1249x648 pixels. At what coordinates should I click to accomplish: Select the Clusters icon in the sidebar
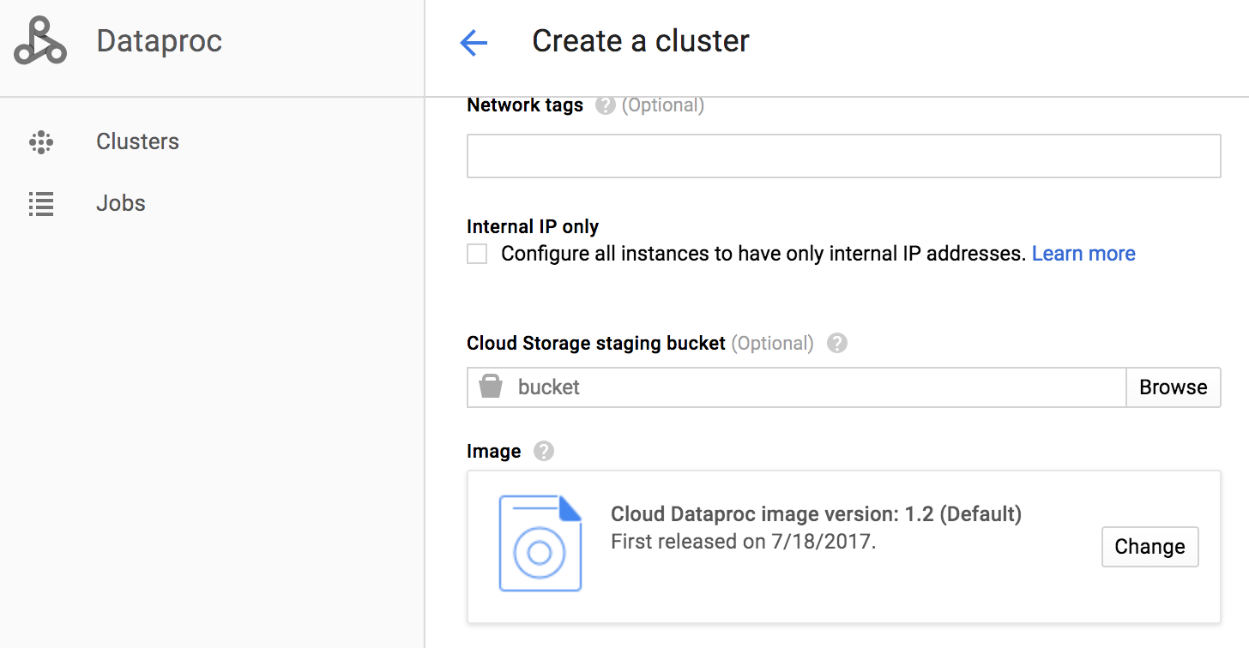pos(40,141)
